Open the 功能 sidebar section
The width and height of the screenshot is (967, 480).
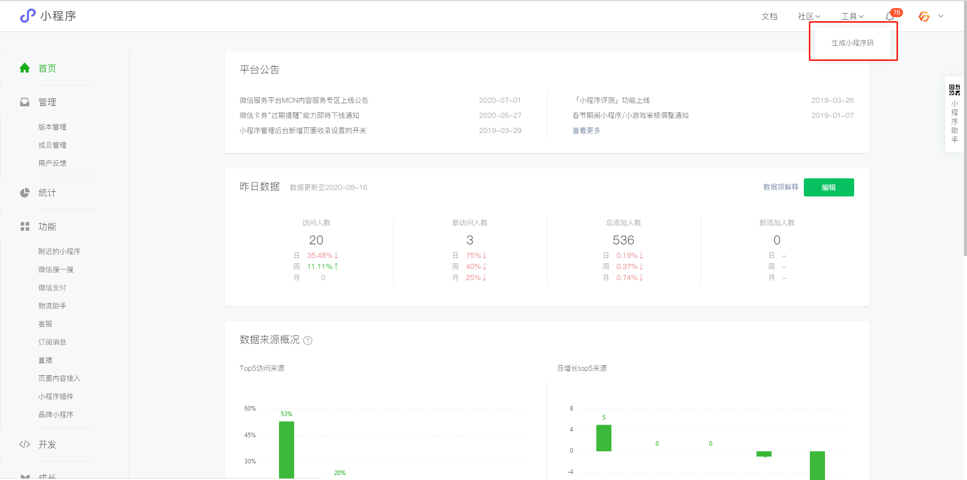click(x=47, y=227)
